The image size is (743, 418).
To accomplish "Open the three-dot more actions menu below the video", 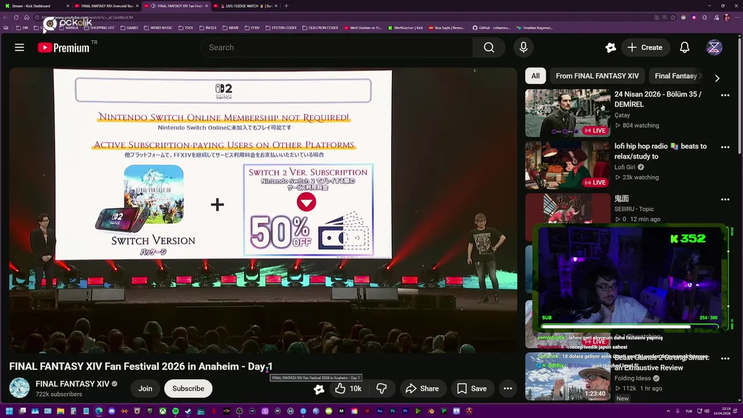I will pos(507,388).
